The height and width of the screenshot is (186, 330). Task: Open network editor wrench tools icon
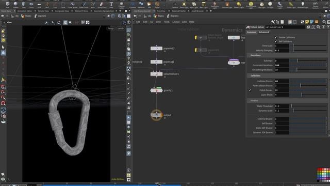pyautogui.click(x=273, y=22)
